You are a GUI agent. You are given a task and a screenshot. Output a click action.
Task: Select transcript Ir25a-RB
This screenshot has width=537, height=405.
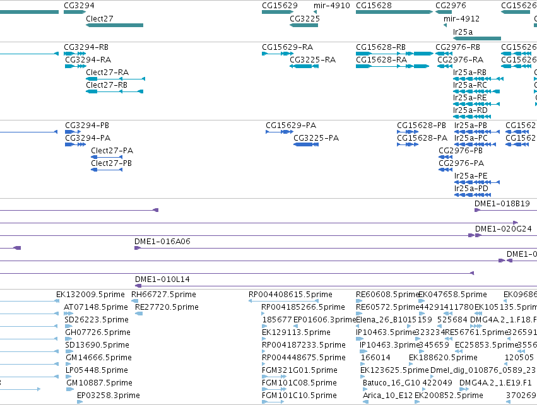(x=478, y=79)
